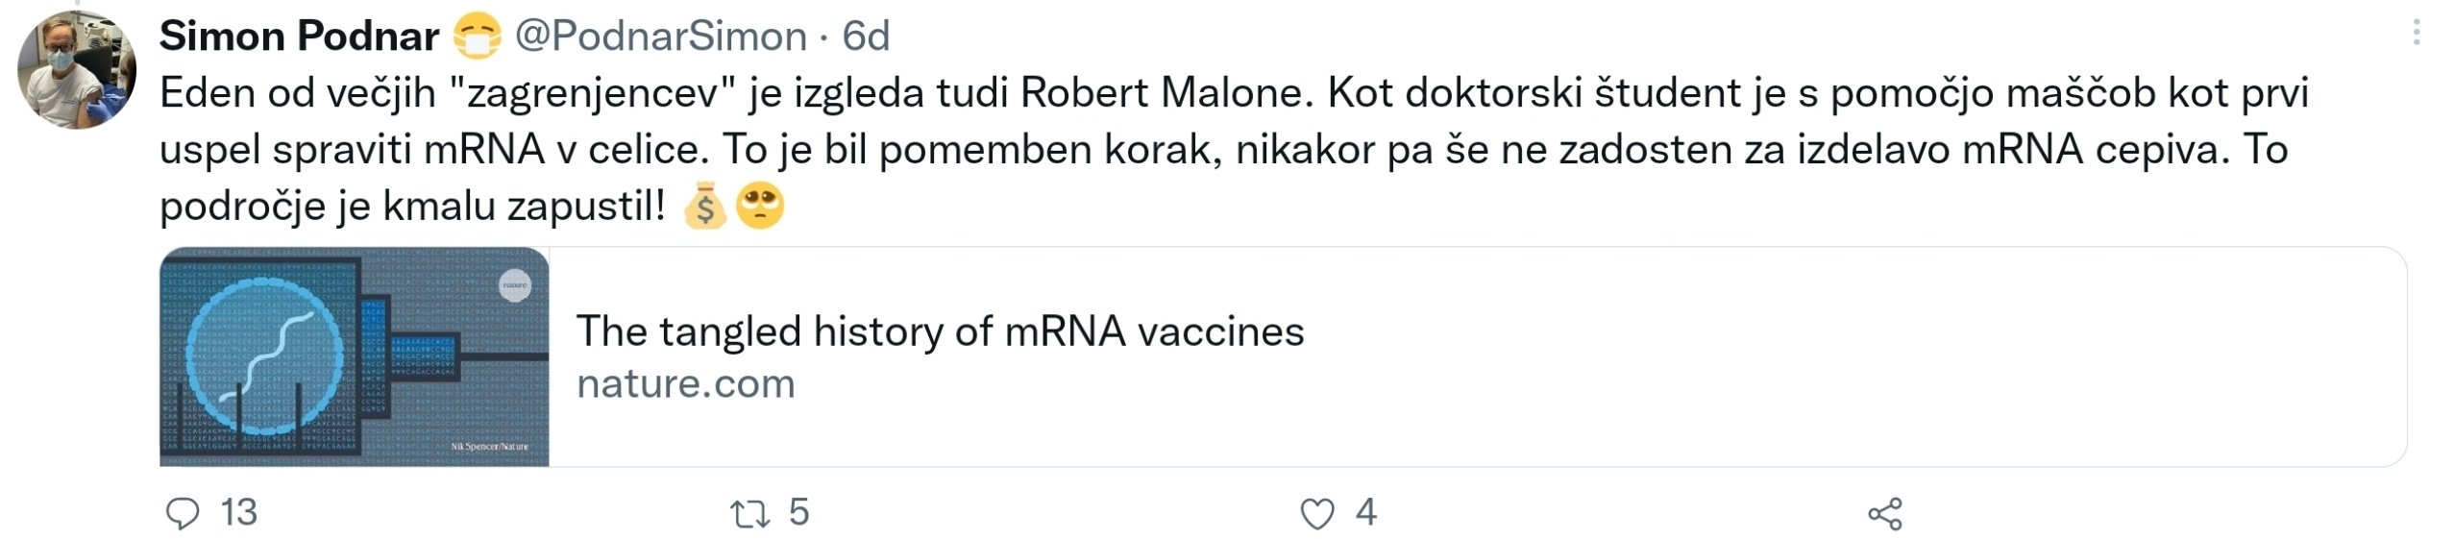Click the Simon Podnar display name
Viewport: 2454px width, 539px height.
click(x=299, y=37)
